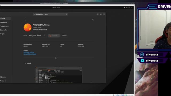171x96 pixels.
Task: Click the Instagram icon beside drivemeca
Action: point(142,54)
